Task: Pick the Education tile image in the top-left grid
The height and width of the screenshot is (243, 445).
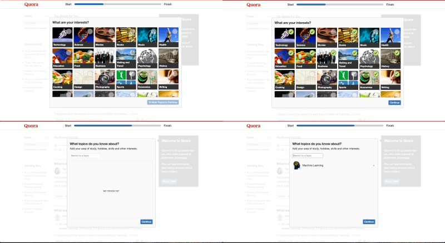Action: pyautogui.click(x=62, y=58)
